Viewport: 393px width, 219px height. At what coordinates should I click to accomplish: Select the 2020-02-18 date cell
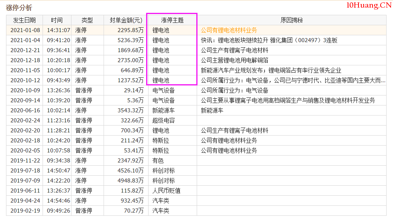click(25, 140)
